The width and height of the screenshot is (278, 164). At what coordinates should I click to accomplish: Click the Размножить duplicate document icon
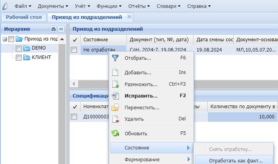(x=115, y=84)
